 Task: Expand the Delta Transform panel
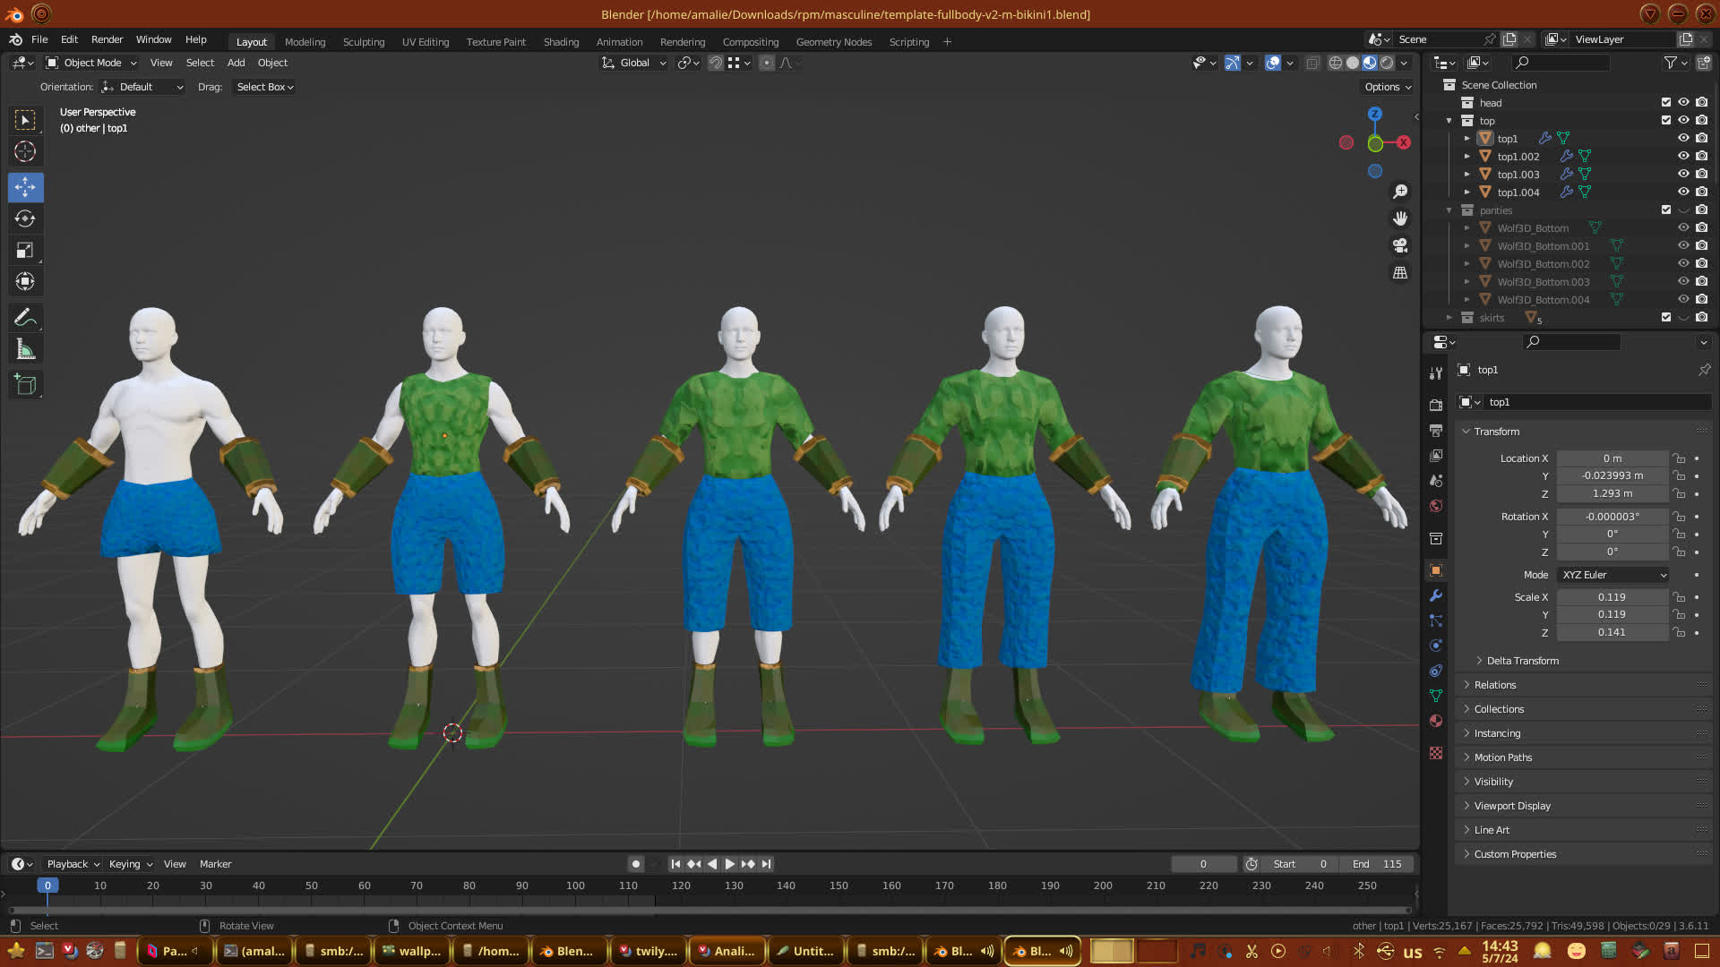(1522, 661)
